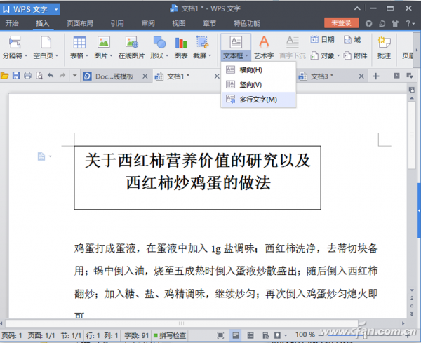421x343 pixels.
Task: Choose 多行文字(M) text box option
Action: pyautogui.click(x=258, y=100)
